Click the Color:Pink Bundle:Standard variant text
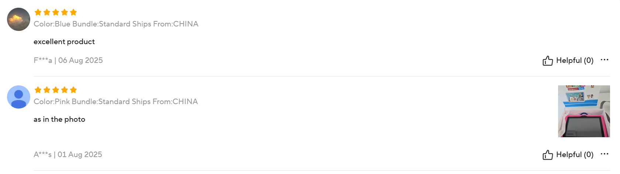Image resolution: width=620 pixels, height=174 pixels. point(116,102)
